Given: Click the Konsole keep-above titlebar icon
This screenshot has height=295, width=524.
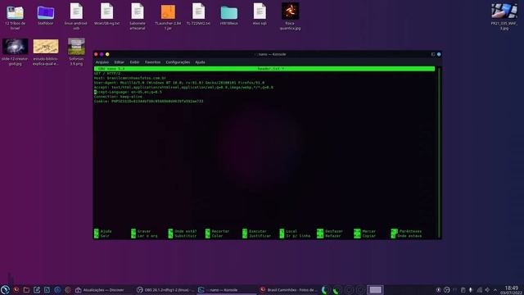Looking at the screenshot, I should [433, 54].
